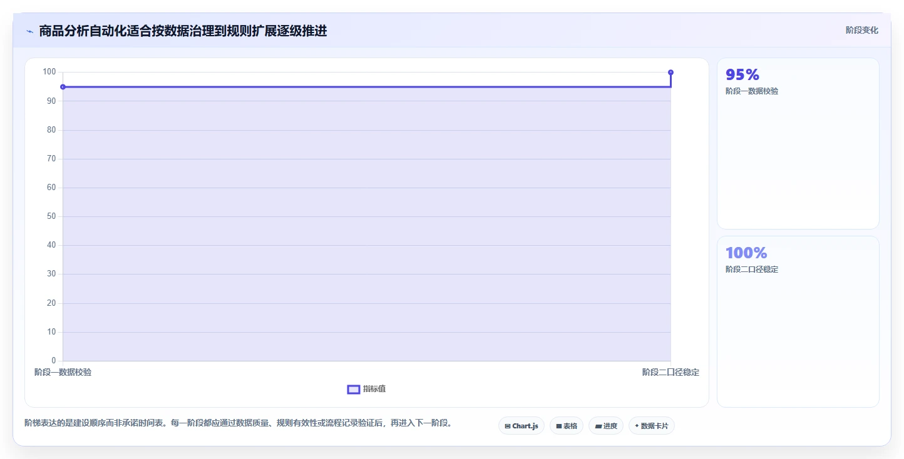Click the y-axis tick label 10
The width and height of the screenshot is (904, 459).
tap(51, 332)
